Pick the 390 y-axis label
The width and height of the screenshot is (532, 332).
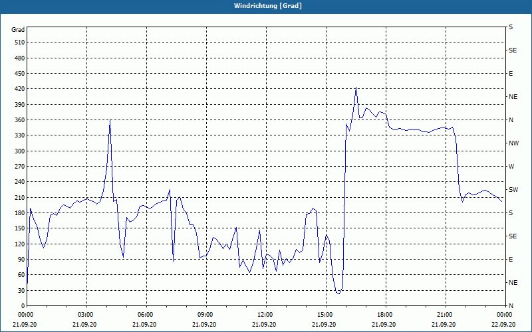(20, 105)
